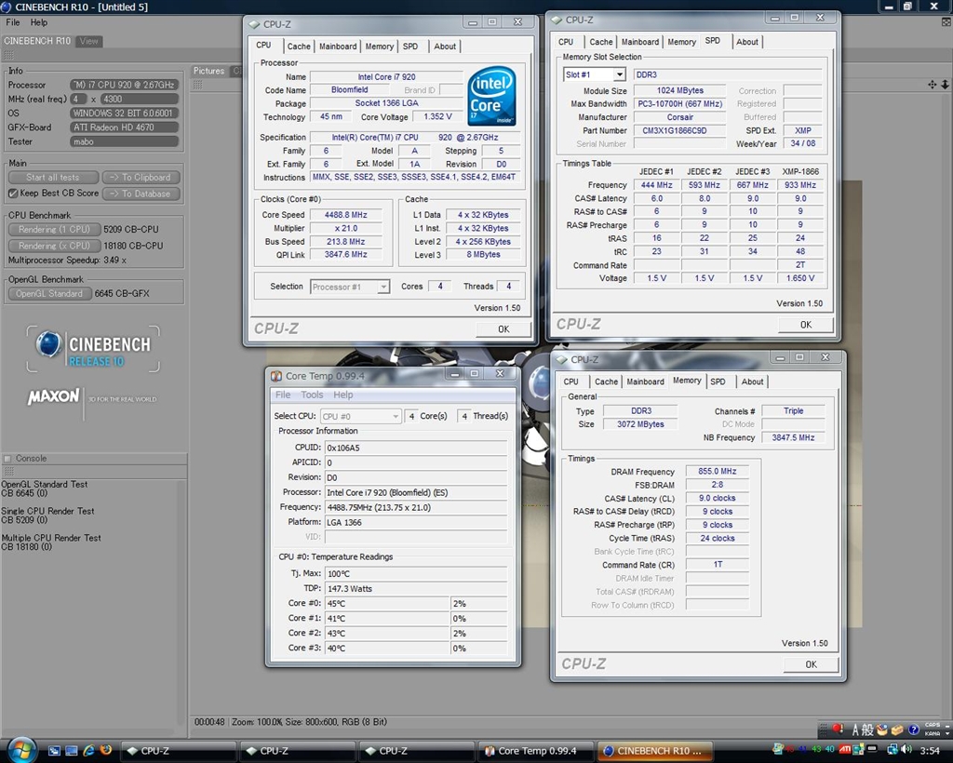Click the Windows Start orb
The image size is (953, 763).
(x=20, y=749)
